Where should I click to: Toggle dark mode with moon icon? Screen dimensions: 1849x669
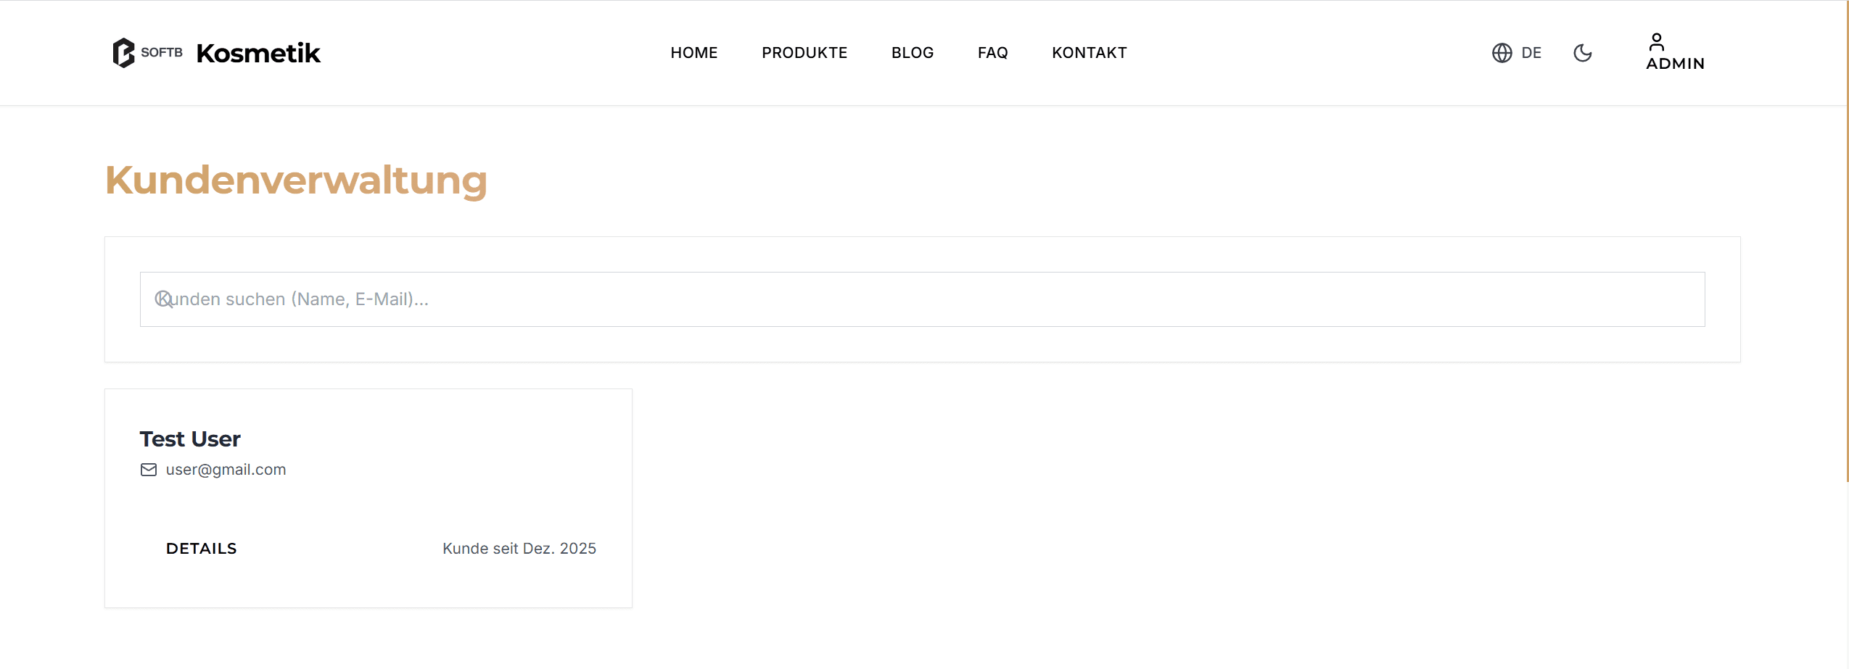1582,53
